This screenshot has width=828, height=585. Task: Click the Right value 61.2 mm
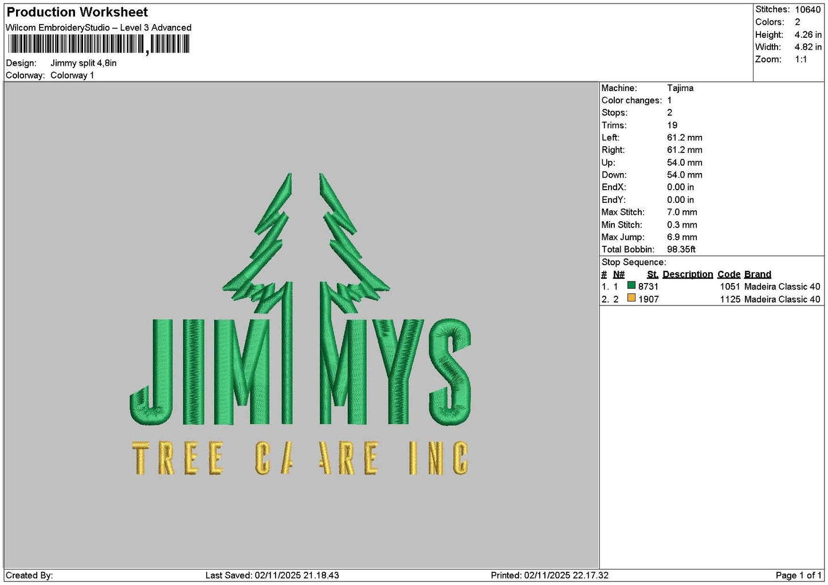(685, 150)
